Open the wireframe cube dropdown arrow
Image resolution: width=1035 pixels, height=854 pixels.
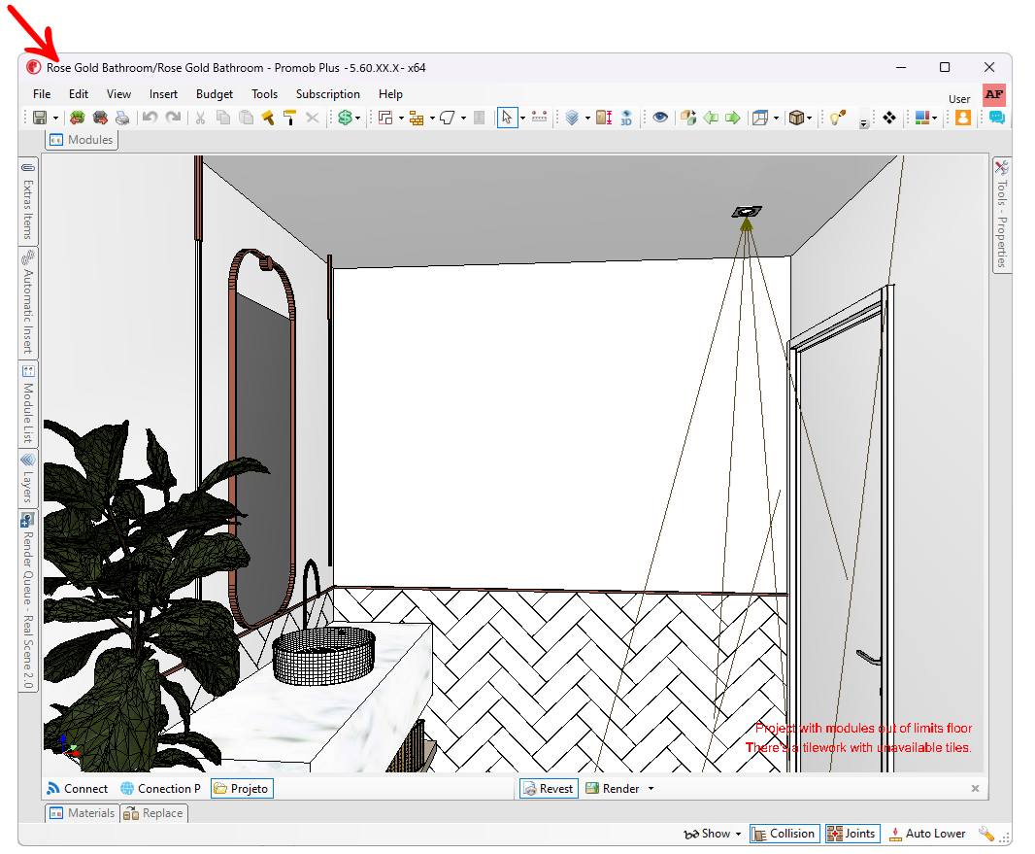[x=776, y=119]
